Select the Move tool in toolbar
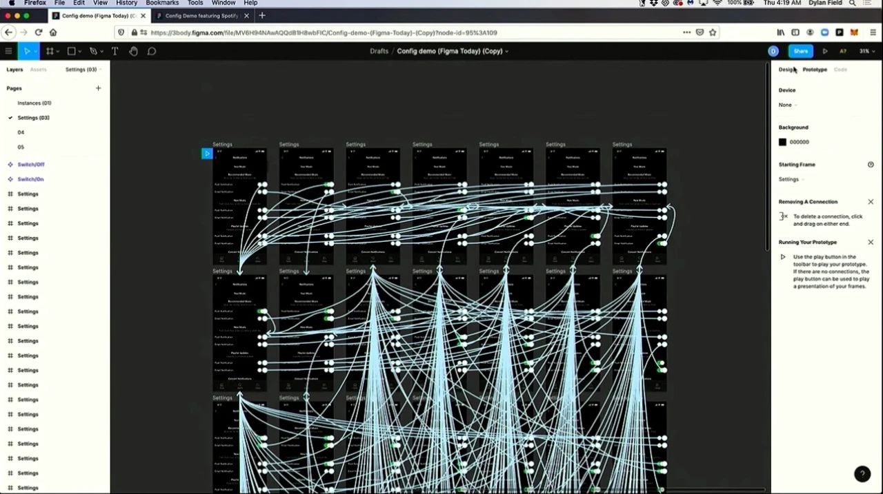The width and height of the screenshot is (883, 494). (27, 51)
